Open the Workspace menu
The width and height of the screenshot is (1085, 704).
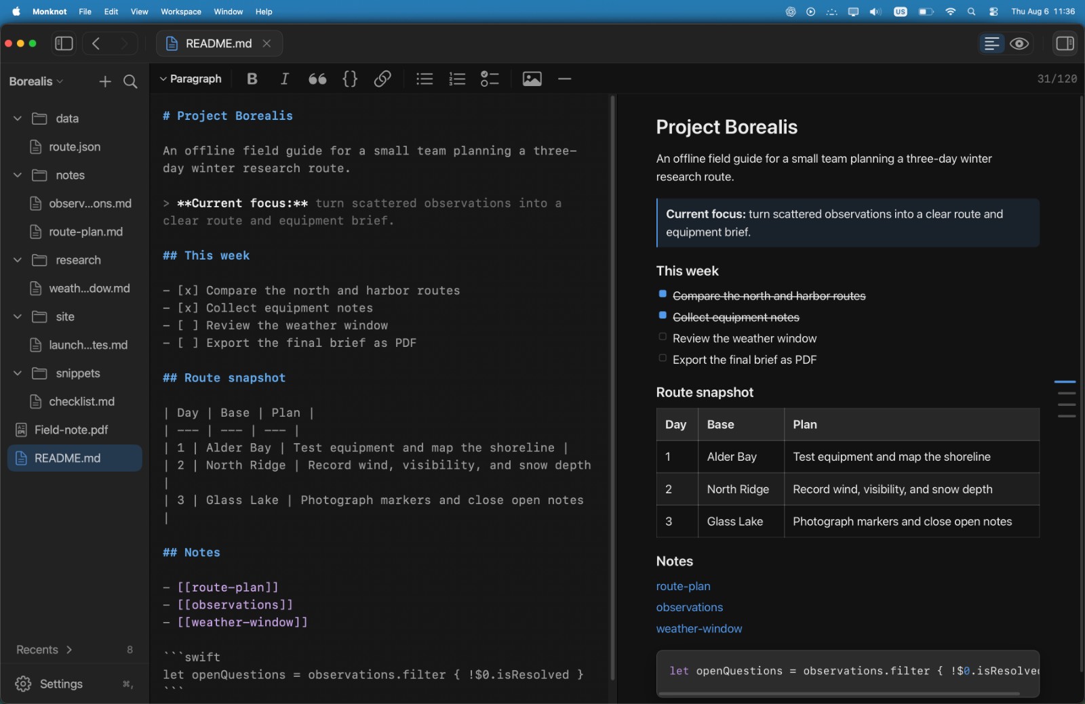pyautogui.click(x=181, y=12)
